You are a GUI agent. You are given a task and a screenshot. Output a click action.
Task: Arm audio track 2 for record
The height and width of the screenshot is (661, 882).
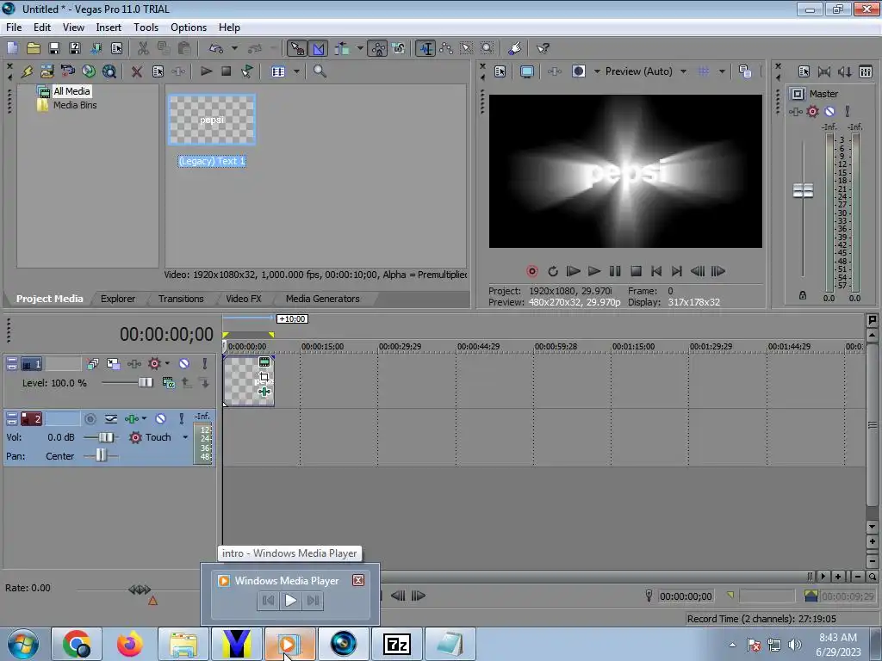(x=90, y=419)
